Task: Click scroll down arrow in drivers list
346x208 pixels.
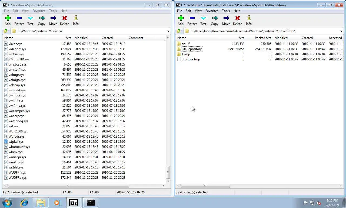Action: point(168,181)
